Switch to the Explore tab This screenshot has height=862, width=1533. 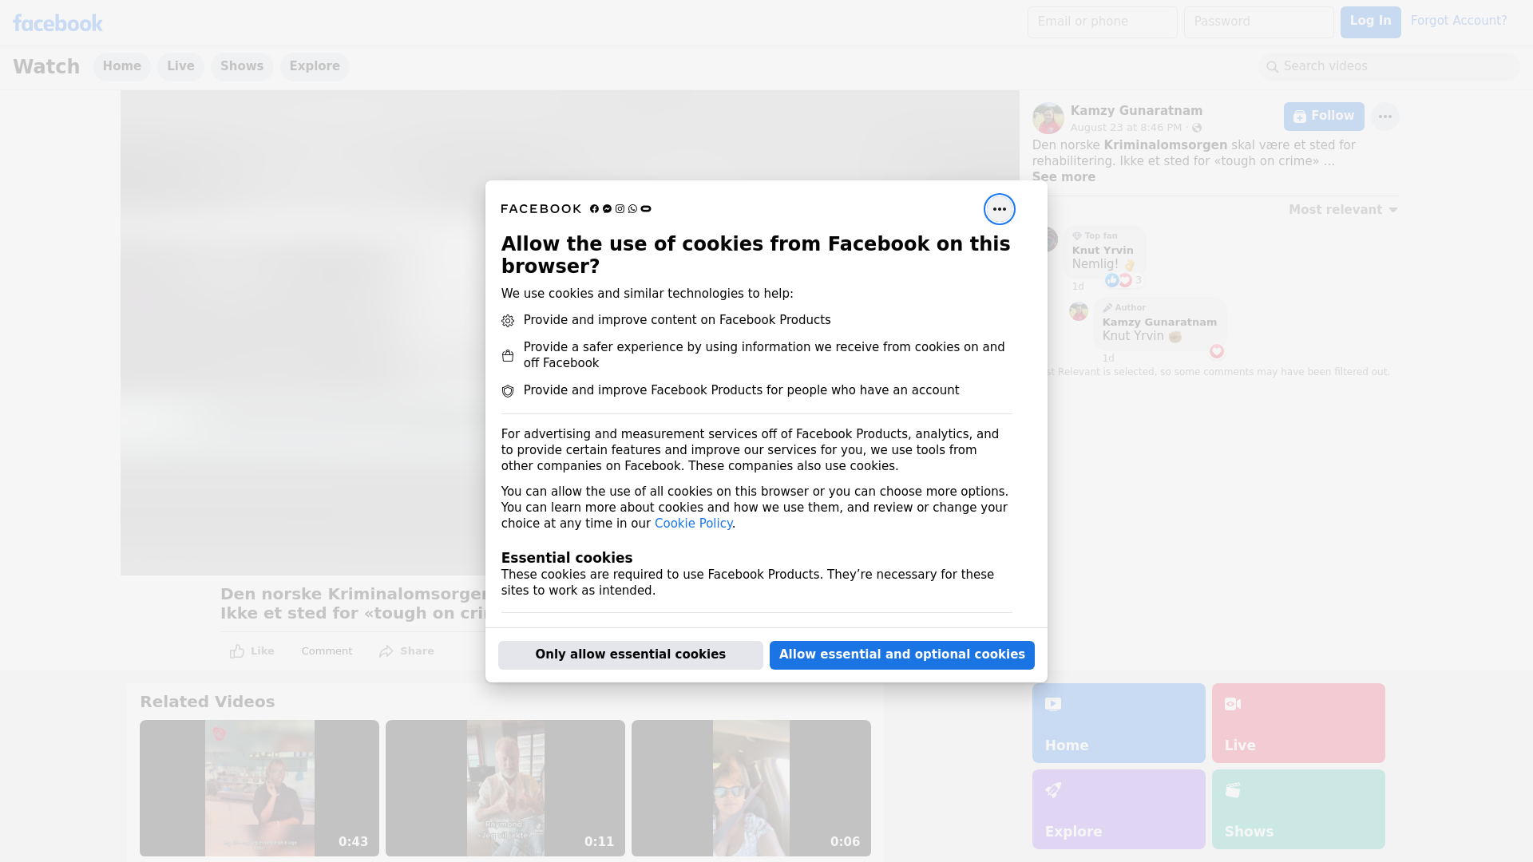(315, 67)
